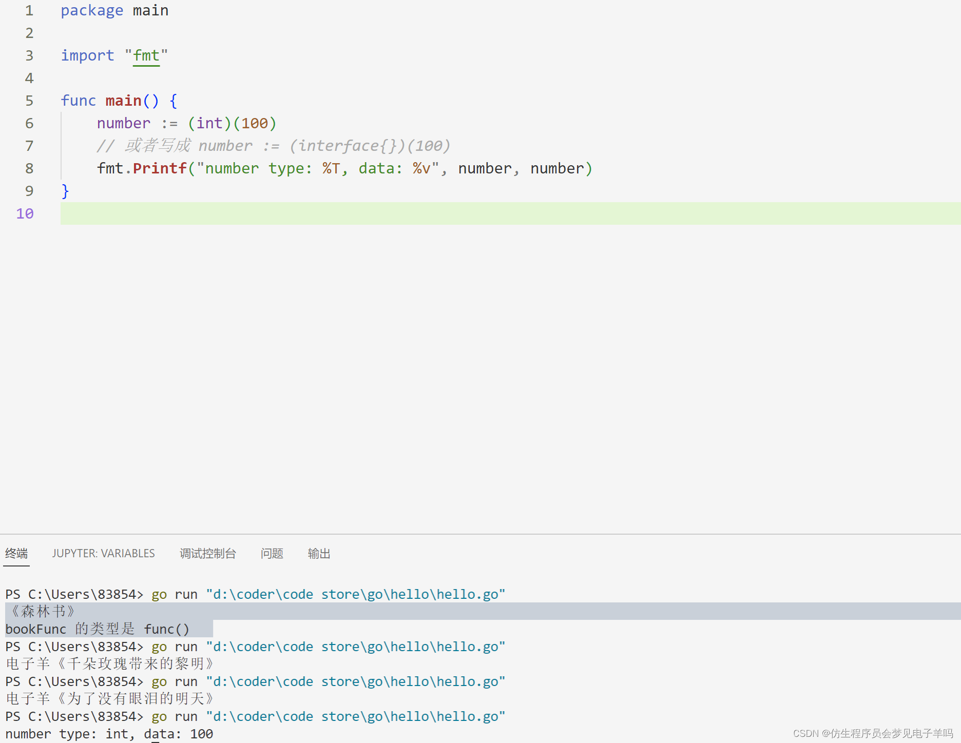Open the 输出 output tab
Screen dimensions: 961x743
[x=319, y=553]
